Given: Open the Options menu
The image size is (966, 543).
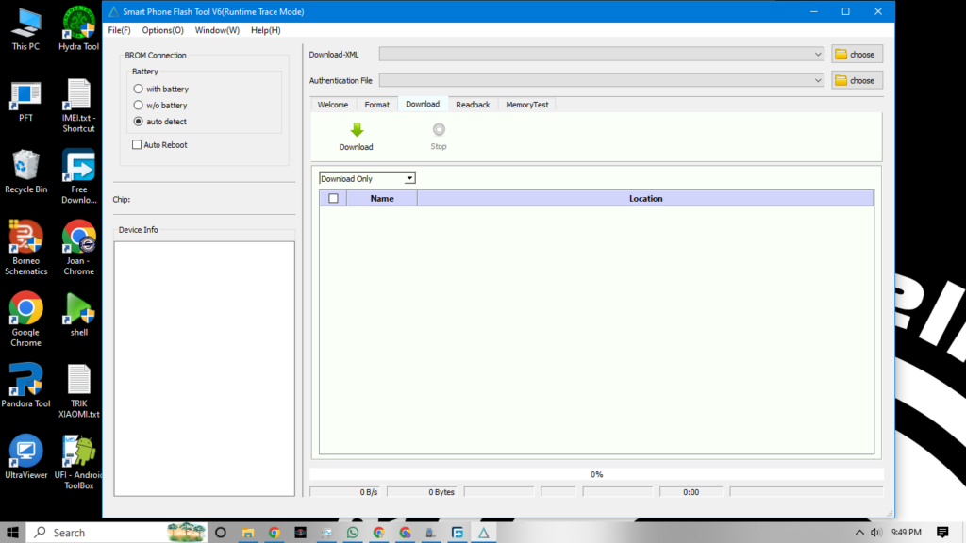Looking at the screenshot, I should pyautogui.click(x=161, y=29).
